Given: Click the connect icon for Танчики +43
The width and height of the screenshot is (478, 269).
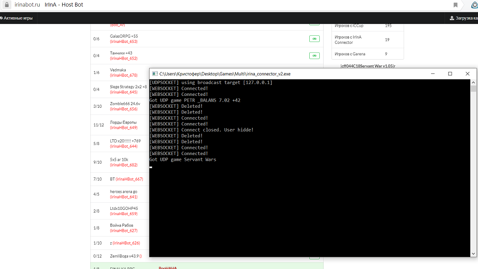Looking at the screenshot, I should pos(315,56).
